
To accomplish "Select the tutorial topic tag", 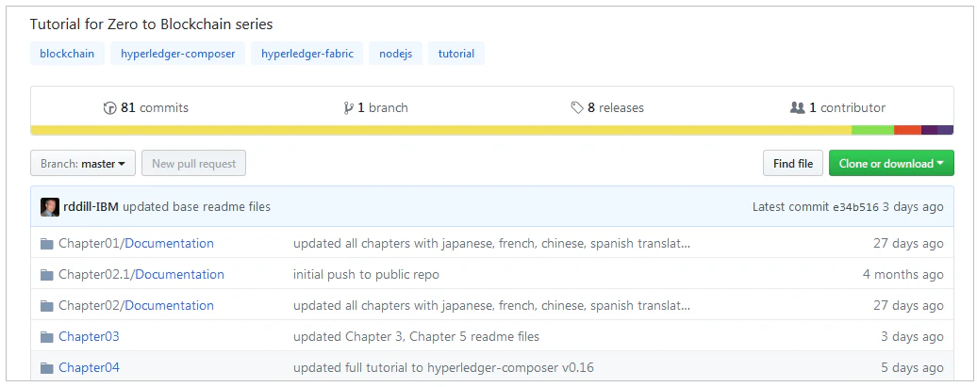I will coord(456,54).
